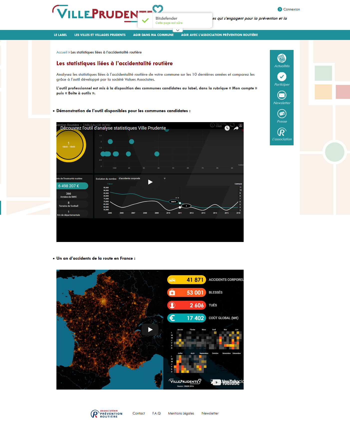Viewport: 350px width, 428px height.
Task: Click the '2 606' tués figure
Action: coord(196,305)
